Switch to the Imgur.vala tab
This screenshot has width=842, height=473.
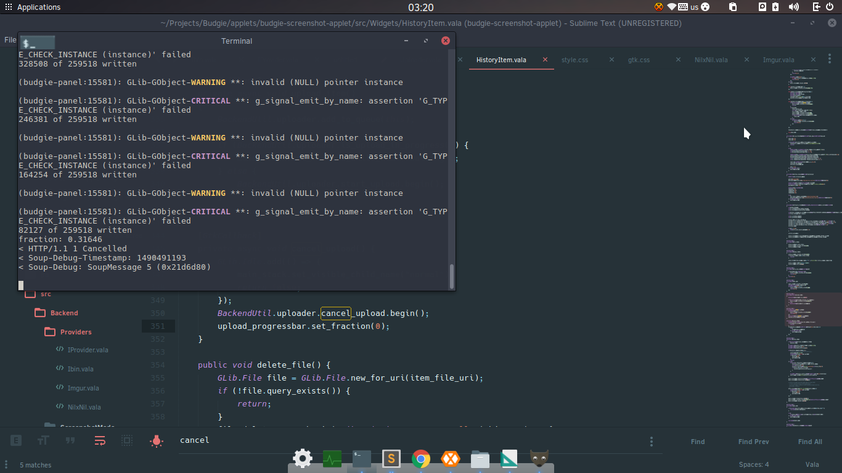click(x=779, y=60)
